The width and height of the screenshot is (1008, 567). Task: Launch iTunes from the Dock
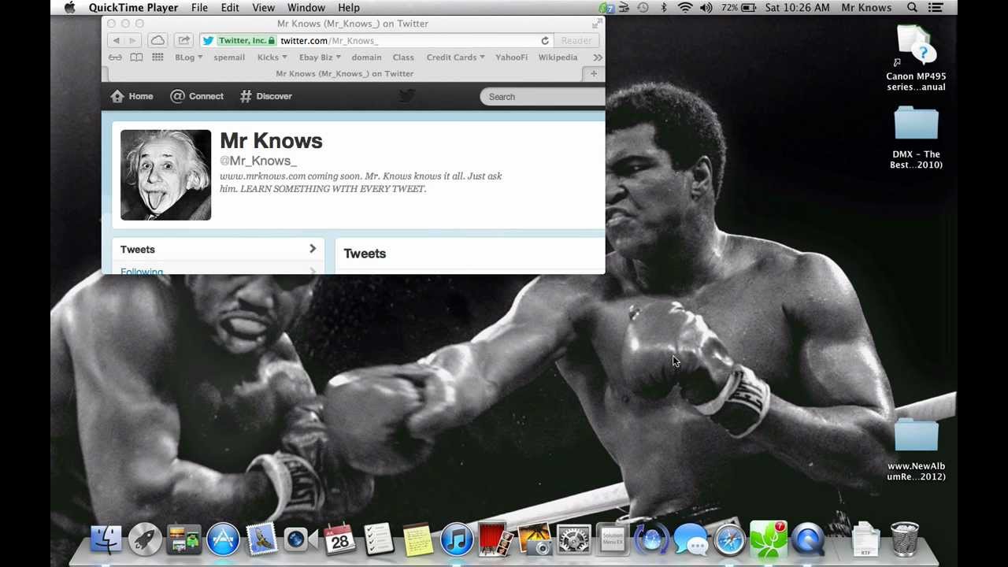point(457,539)
